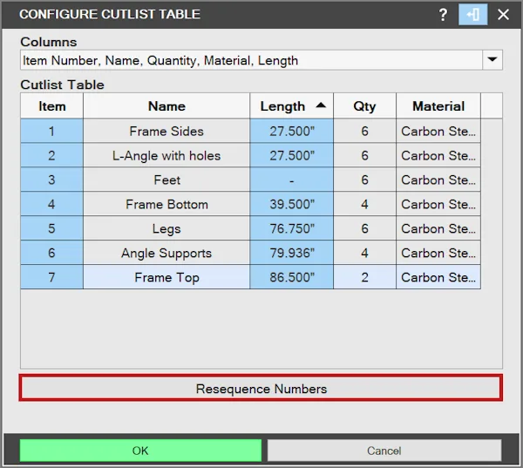The width and height of the screenshot is (523, 468).
Task: Click Frame Bottom material cell
Action: click(438, 204)
